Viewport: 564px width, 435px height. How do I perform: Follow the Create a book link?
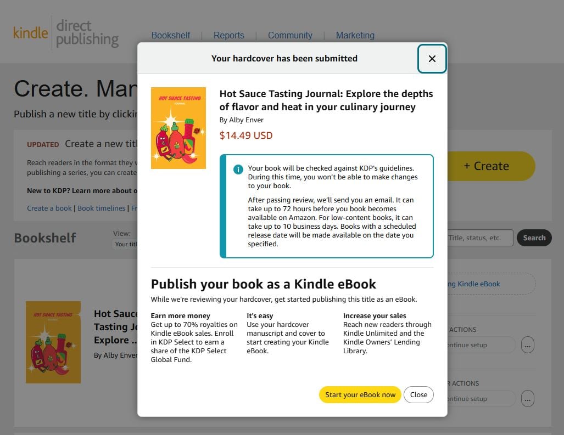49,208
